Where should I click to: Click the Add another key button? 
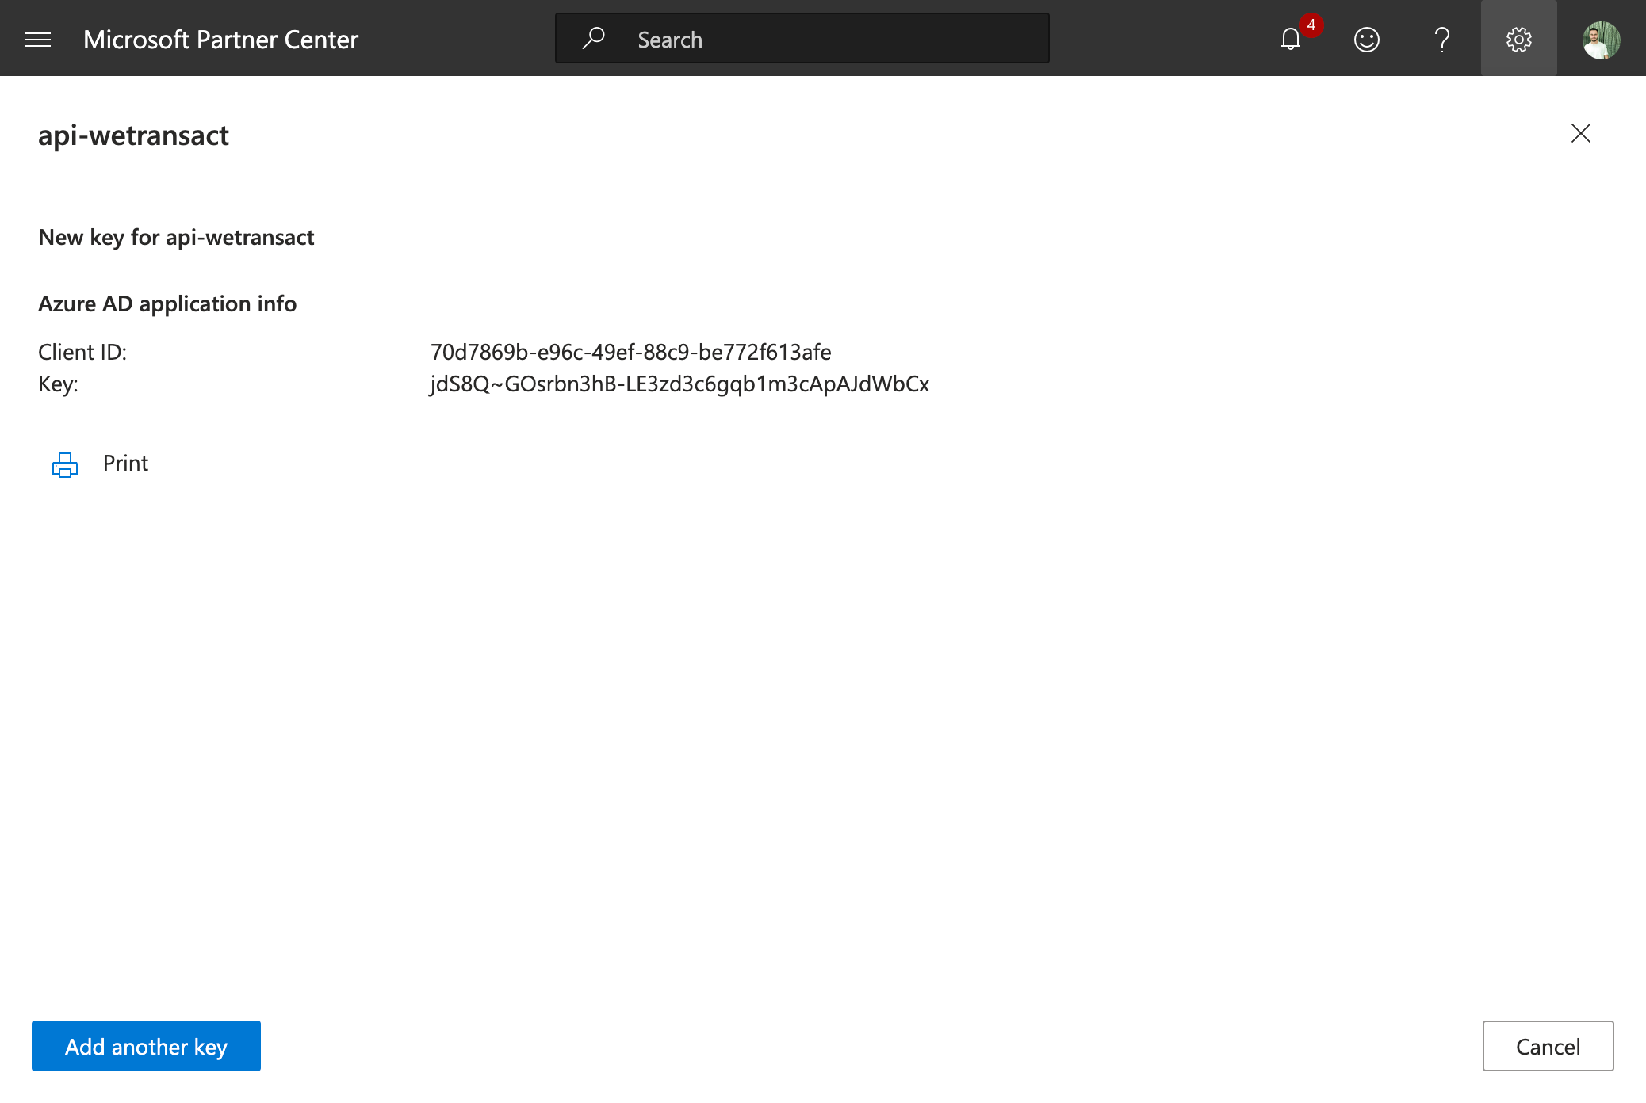coord(146,1046)
